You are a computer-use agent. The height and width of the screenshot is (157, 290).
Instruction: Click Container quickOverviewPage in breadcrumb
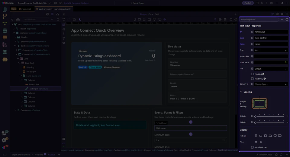(x=98, y=150)
